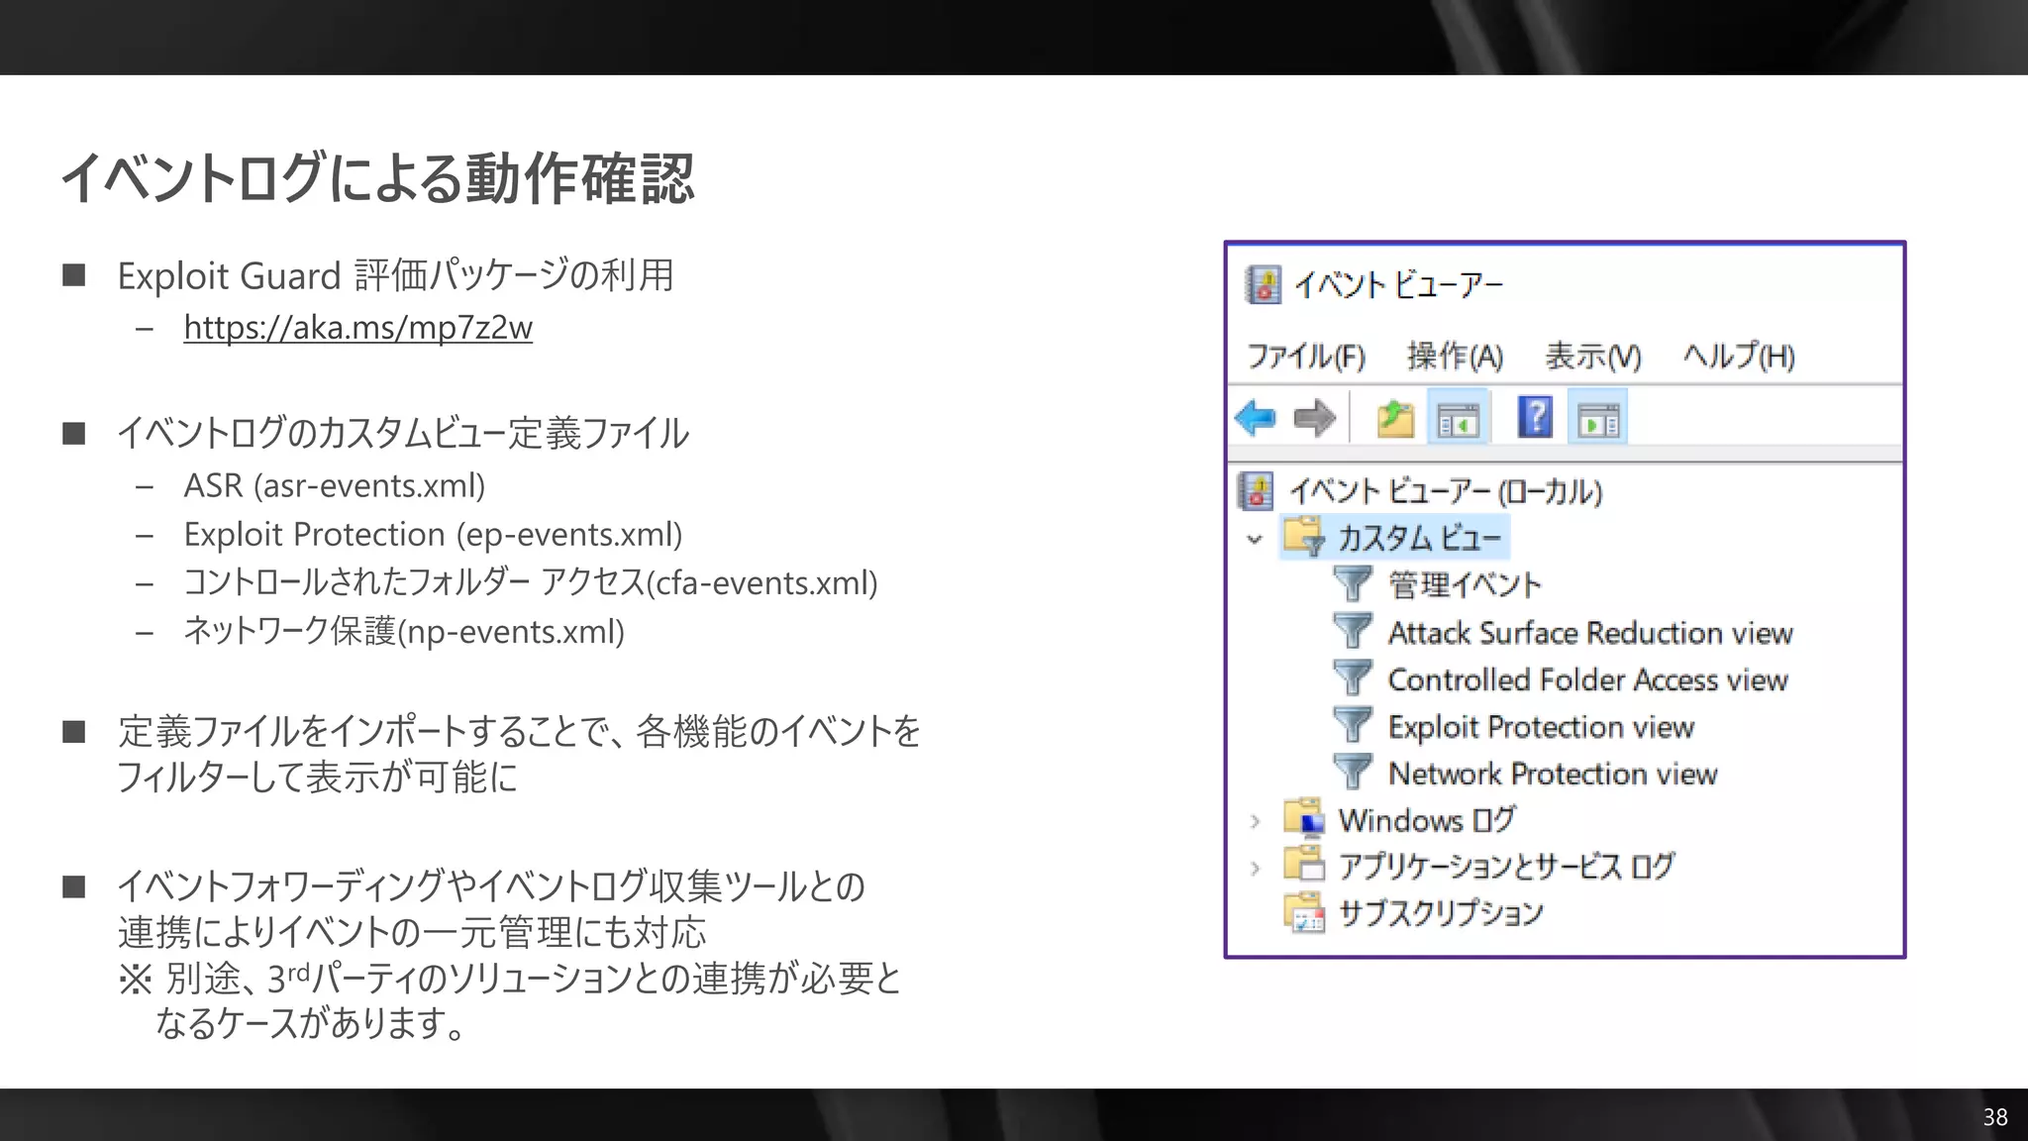2028x1141 pixels.
Task: Open the ファイル(F) menu
Action: pos(1306,356)
